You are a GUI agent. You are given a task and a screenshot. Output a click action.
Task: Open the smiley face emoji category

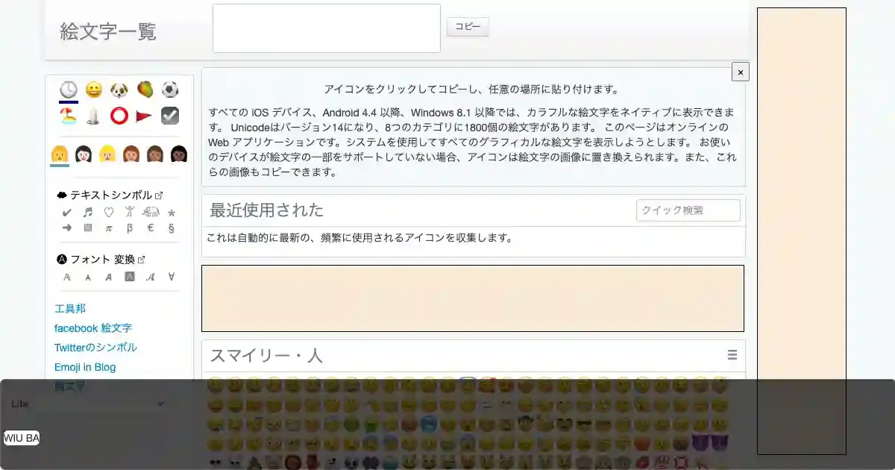click(x=94, y=90)
